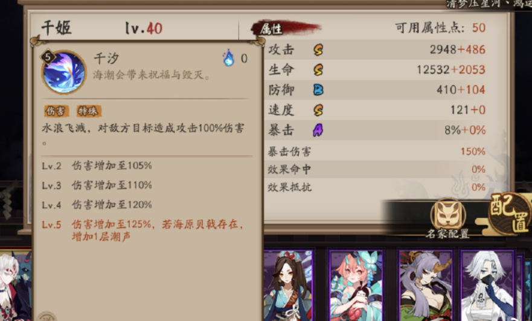This screenshot has width=532, height=321.
Task: Click the Lv.5 skill upgrade description
Action: [x=143, y=230]
